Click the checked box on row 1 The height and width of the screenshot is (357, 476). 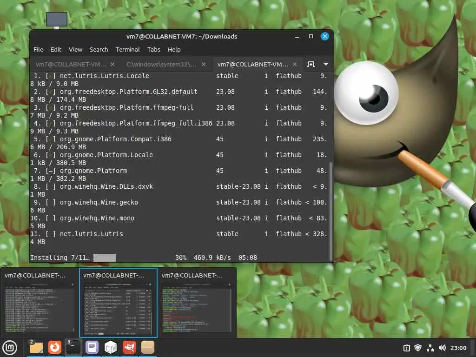coord(50,76)
